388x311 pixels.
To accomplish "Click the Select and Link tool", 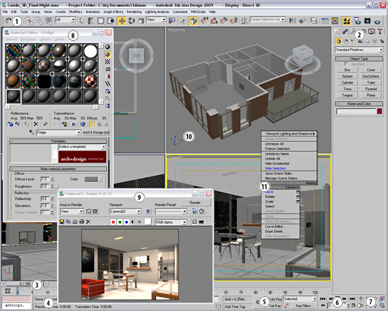I will (29, 21).
